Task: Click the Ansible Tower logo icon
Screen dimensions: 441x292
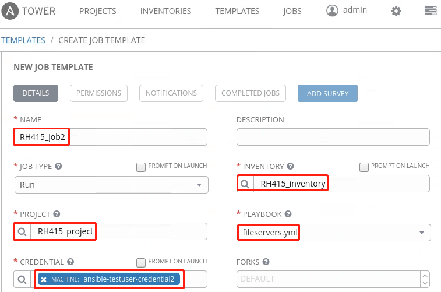Action: point(10,10)
